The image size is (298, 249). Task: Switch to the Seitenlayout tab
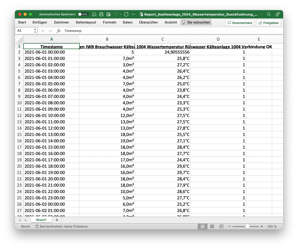[x=86, y=22]
